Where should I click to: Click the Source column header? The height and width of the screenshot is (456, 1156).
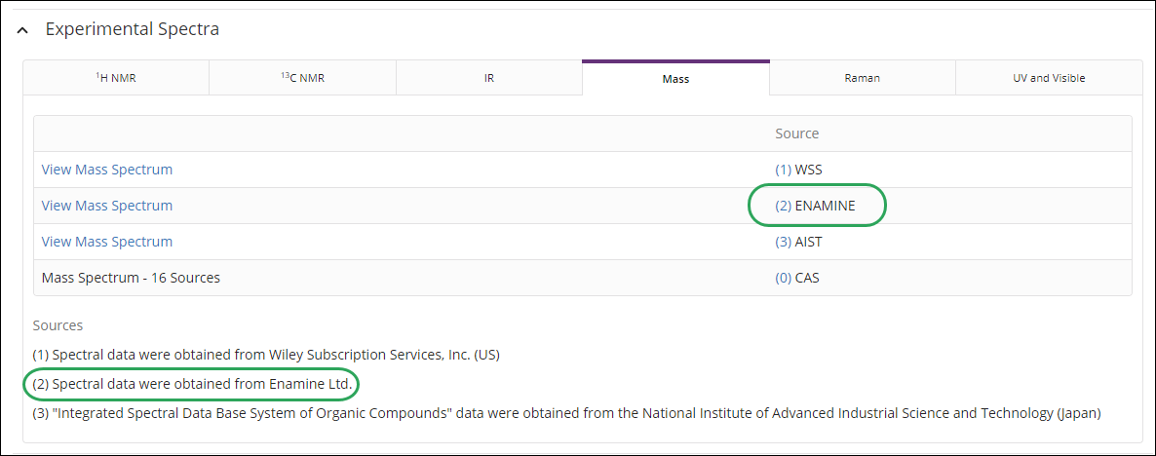[797, 133]
